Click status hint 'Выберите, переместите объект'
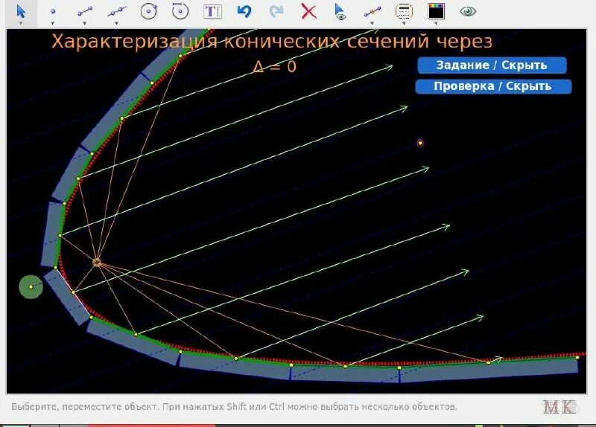 click(x=84, y=407)
